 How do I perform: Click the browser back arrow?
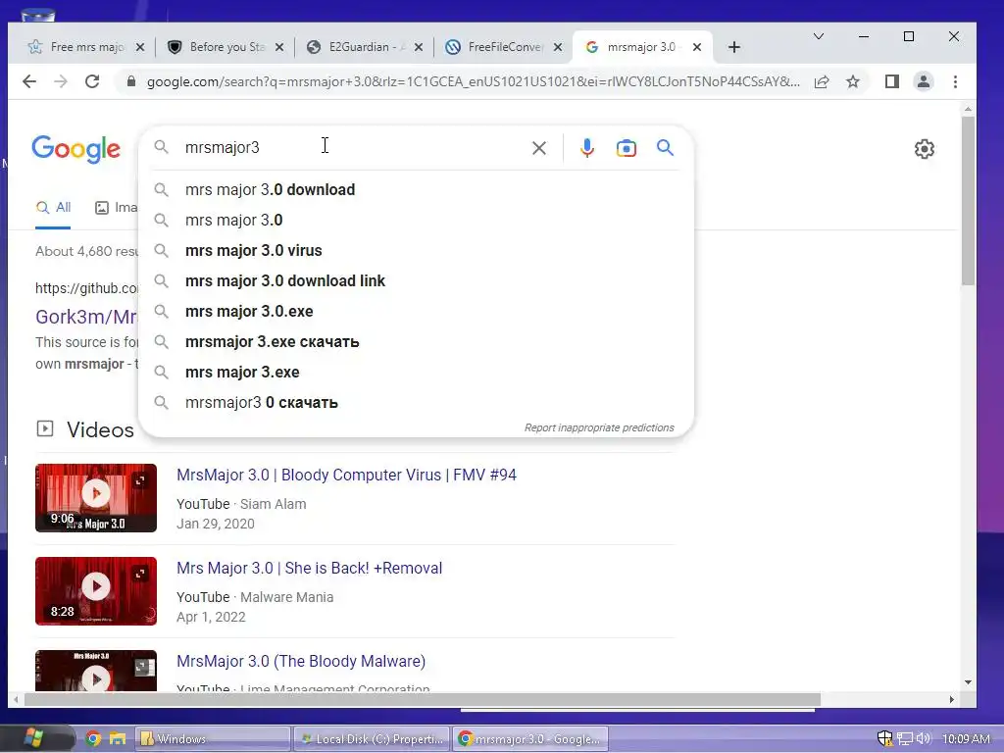(29, 81)
